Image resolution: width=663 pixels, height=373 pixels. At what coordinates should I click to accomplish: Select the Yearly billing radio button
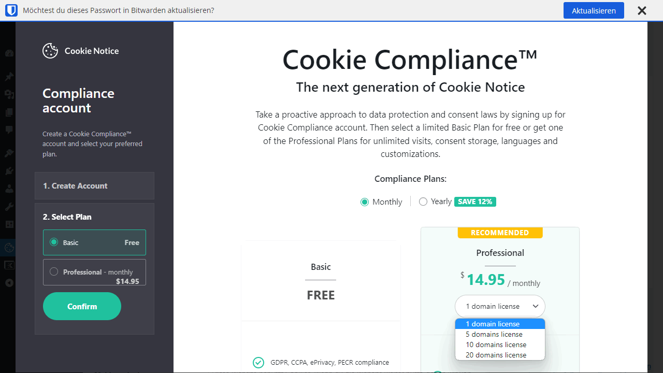423,202
